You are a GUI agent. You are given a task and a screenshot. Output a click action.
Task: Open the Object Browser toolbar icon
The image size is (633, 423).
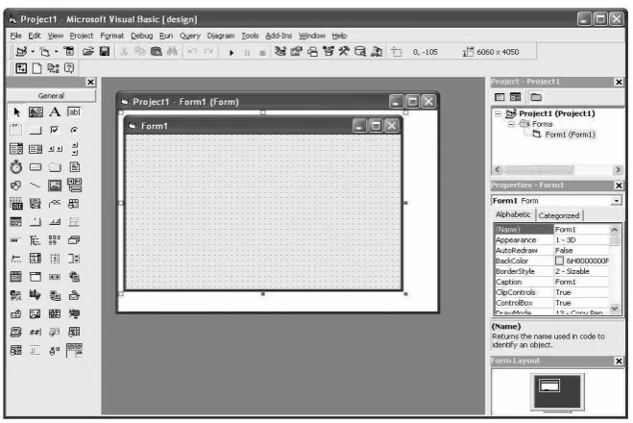tap(329, 51)
